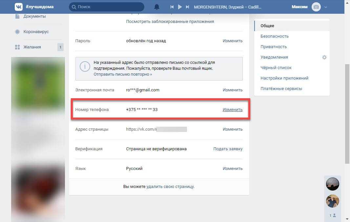The image size is (350, 222).
Task: Skip to previous track in header player
Action: [172, 7]
